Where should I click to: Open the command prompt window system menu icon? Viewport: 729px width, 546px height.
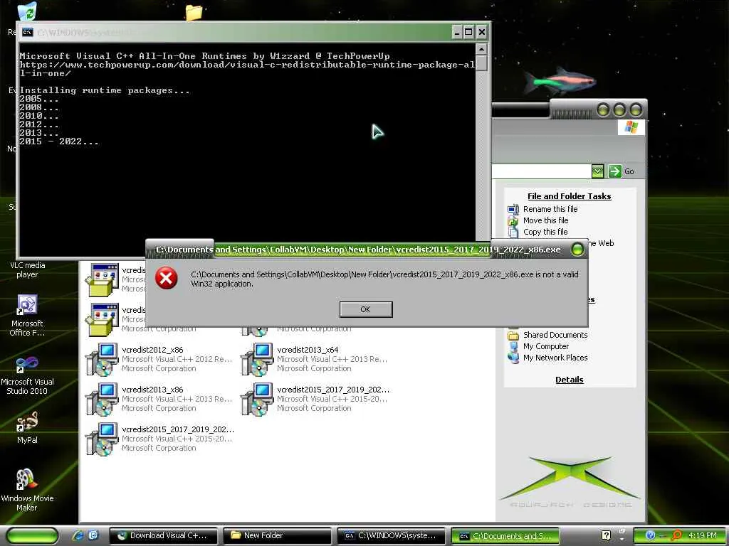coord(28,32)
